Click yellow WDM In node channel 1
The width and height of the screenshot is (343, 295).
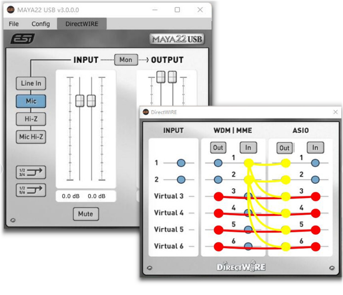(x=249, y=163)
